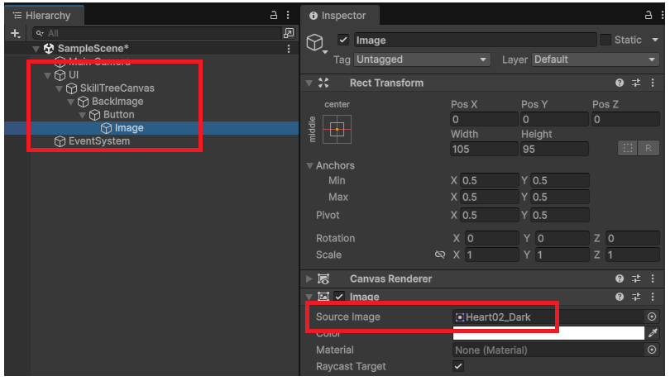670x381 pixels.
Task: Collapse the Image component foldout
Action: point(309,297)
